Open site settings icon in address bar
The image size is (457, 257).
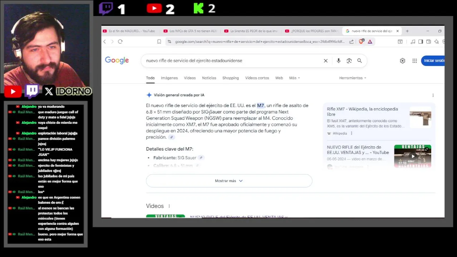169,42
